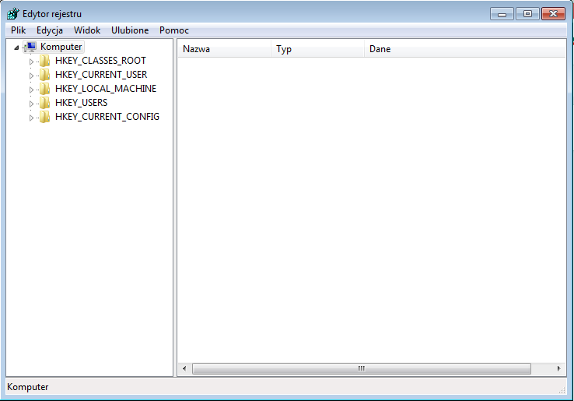This screenshot has width=574, height=401.
Task: Click the HKEY_USERS folder icon
Action: tap(45, 103)
